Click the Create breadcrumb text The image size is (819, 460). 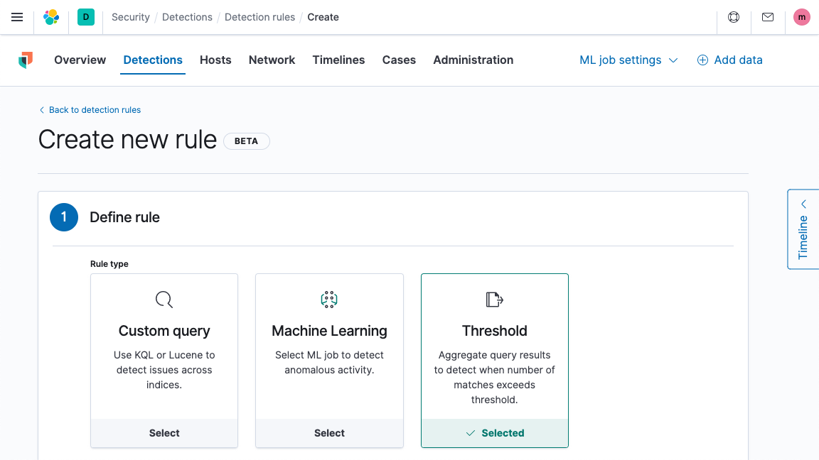pos(323,17)
